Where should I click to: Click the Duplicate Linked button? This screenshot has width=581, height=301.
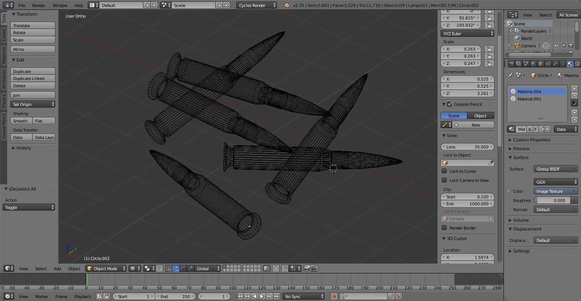tap(33, 78)
